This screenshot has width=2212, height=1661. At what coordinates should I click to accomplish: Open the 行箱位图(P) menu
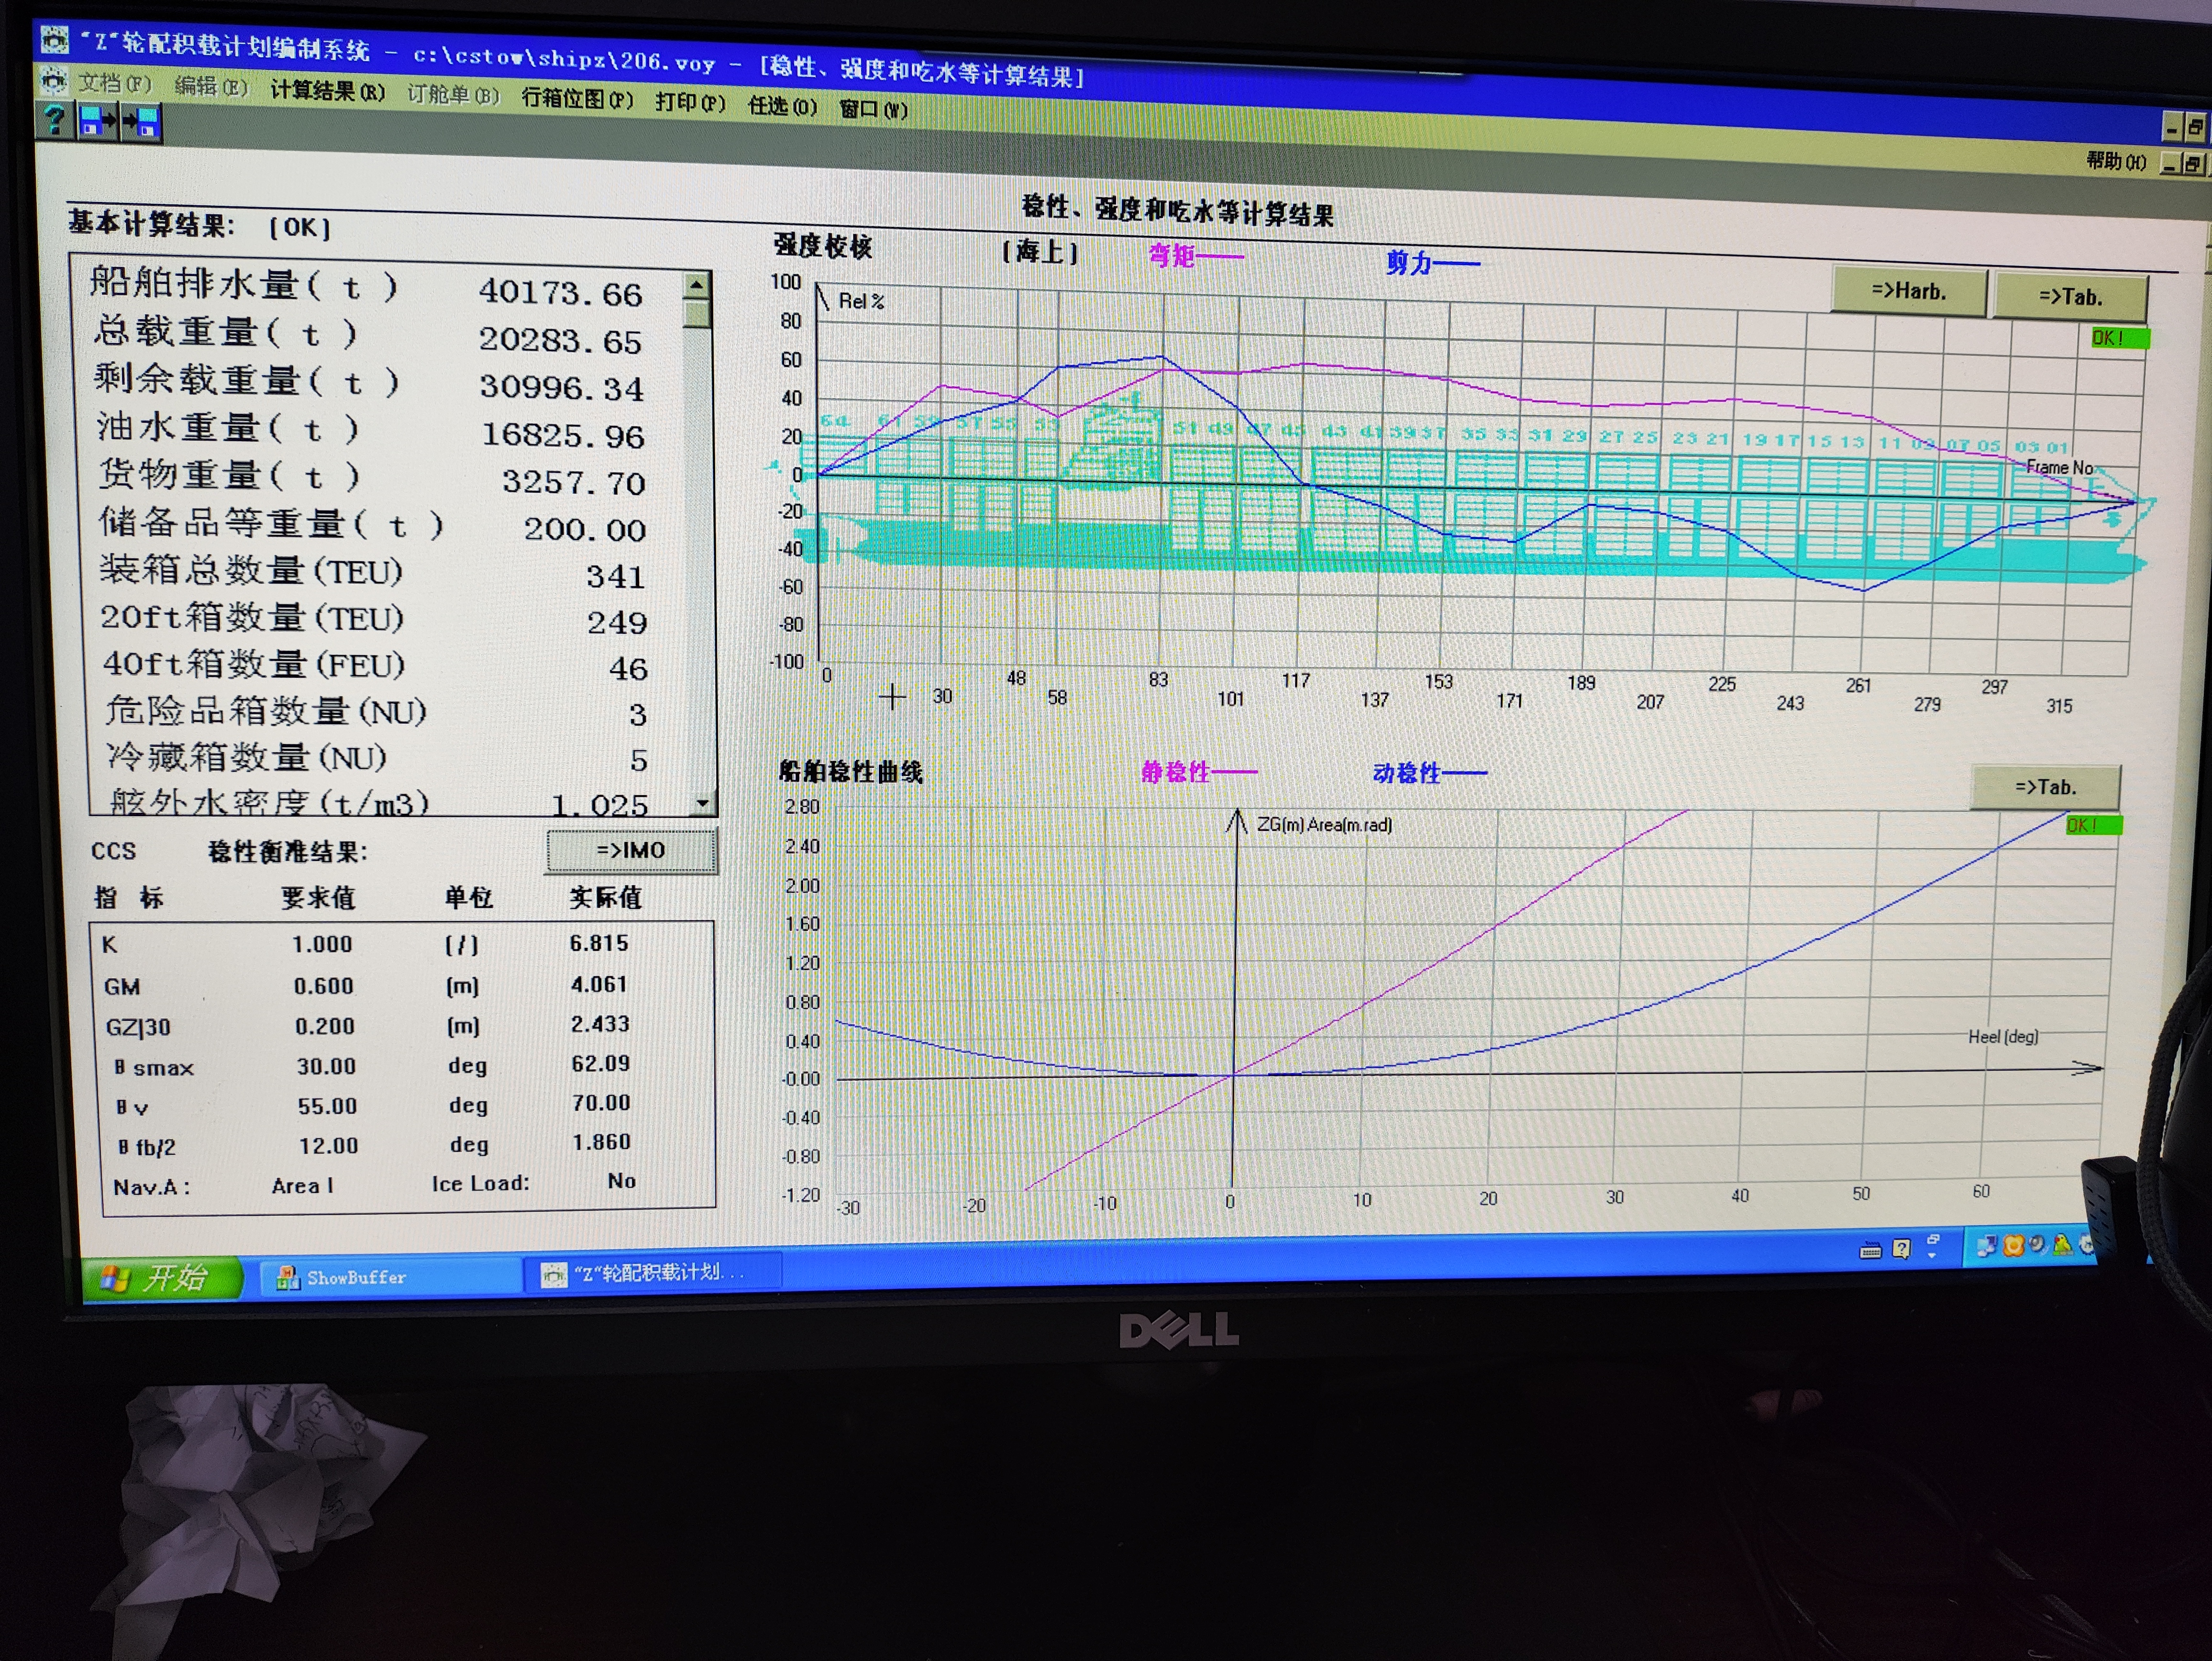click(577, 99)
